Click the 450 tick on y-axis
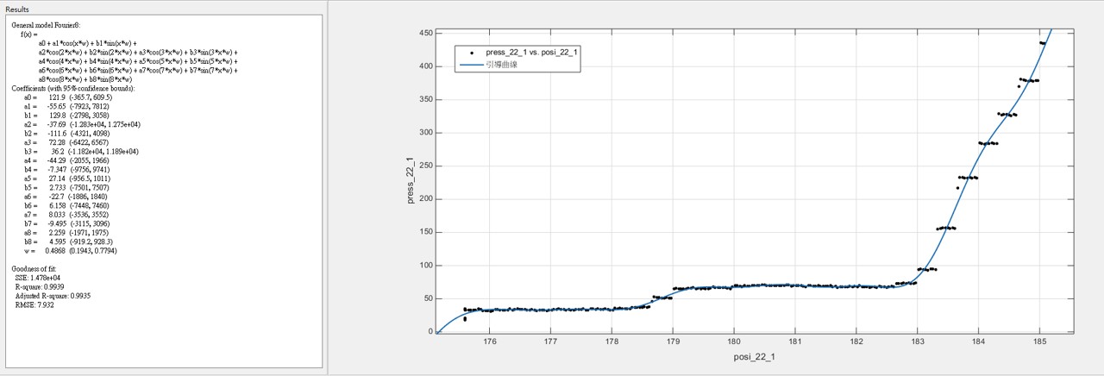 tap(424, 33)
